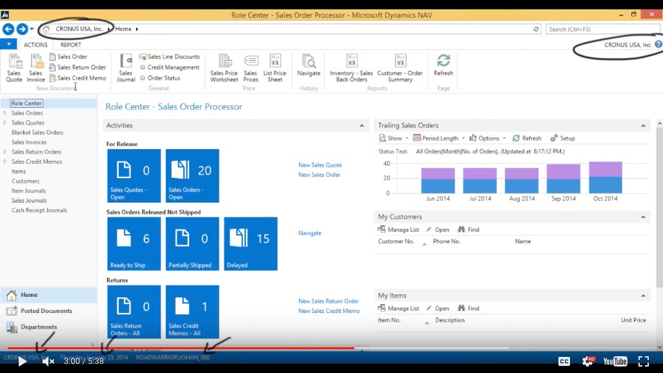Viewport: 663px width, 373px height.
Task: Collapse the My Customers part
Action: pos(643,217)
